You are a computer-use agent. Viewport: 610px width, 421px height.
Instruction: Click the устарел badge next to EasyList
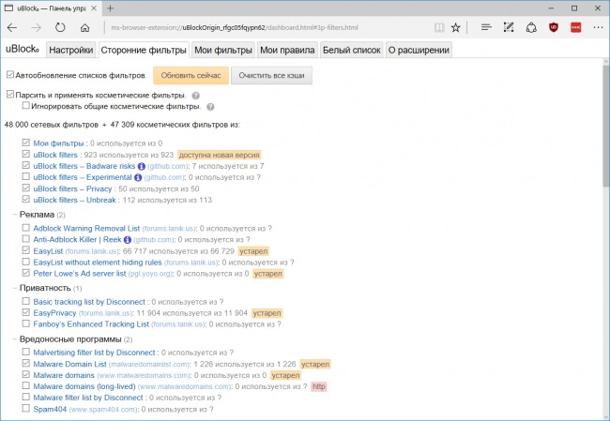pos(253,251)
